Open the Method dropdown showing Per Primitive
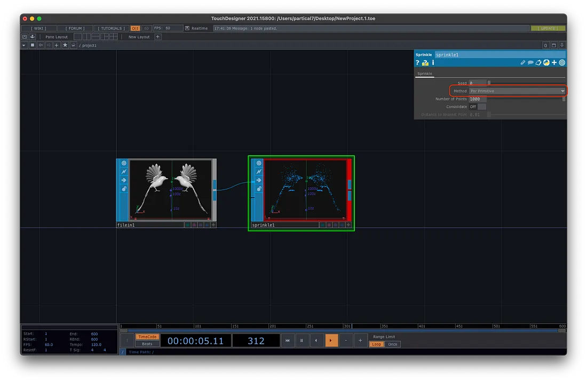 517,91
